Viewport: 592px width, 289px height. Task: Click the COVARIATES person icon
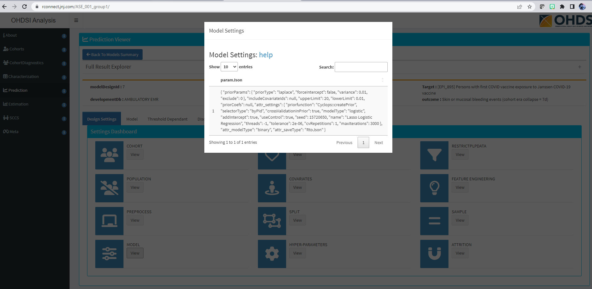pyautogui.click(x=272, y=188)
